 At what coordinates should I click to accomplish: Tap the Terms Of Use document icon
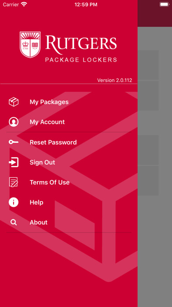[14, 182]
